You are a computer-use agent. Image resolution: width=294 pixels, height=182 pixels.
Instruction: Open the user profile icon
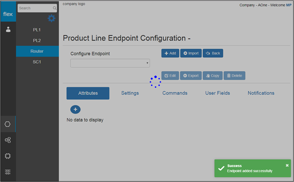[8, 30]
